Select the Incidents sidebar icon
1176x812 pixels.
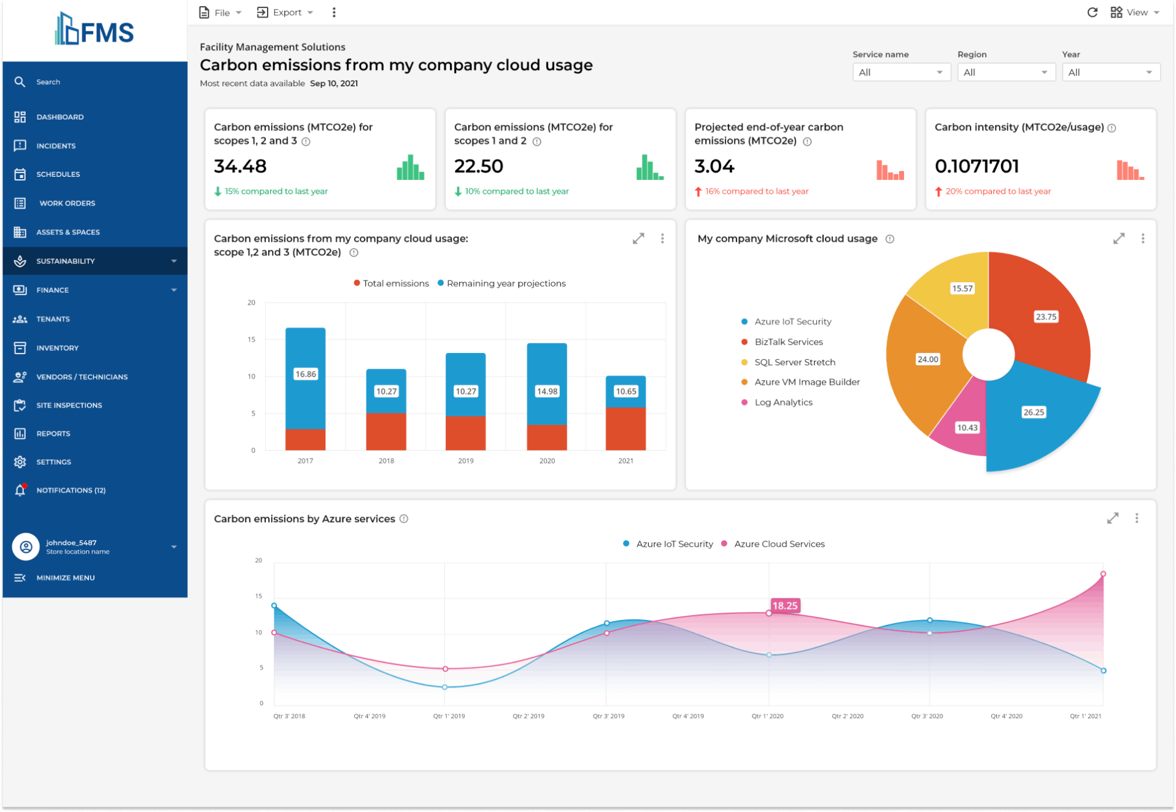point(56,145)
